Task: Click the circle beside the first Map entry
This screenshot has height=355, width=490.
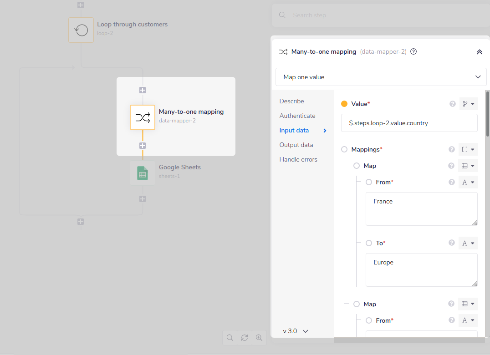Action: pos(356,166)
